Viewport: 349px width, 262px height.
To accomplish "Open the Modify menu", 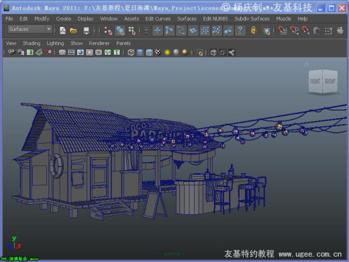I will (42, 19).
